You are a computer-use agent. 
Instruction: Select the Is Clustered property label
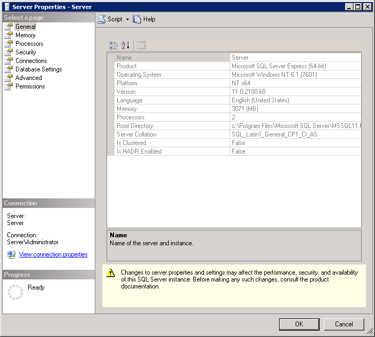(131, 143)
